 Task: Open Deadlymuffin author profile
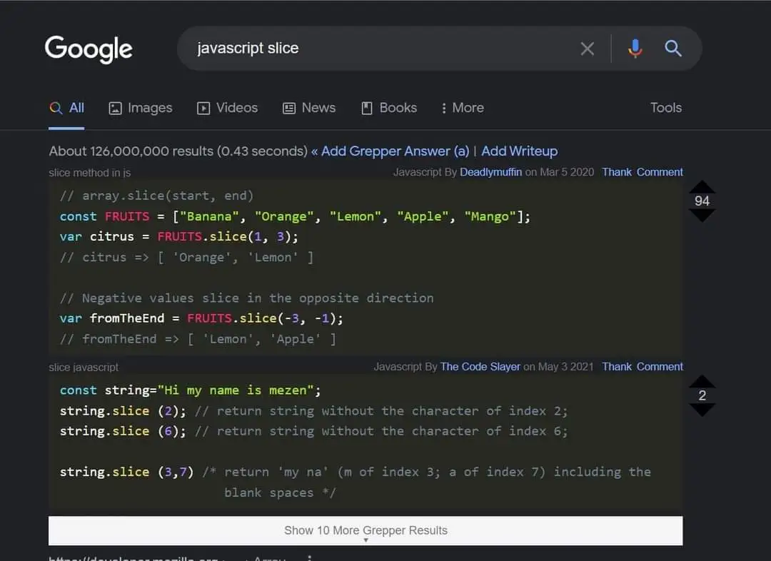pyautogui.click(x=490, y=172)
